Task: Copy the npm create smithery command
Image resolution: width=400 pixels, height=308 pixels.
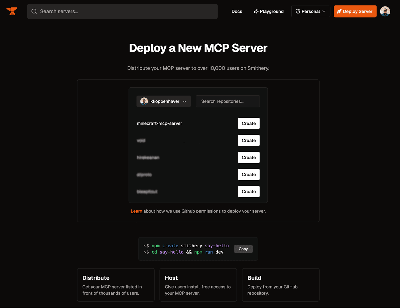Action: (243, 249)
